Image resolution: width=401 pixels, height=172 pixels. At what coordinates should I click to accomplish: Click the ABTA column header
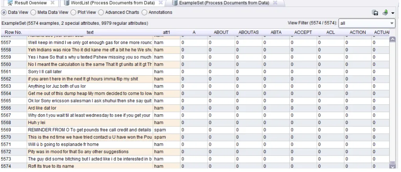[x=276, y=33]
